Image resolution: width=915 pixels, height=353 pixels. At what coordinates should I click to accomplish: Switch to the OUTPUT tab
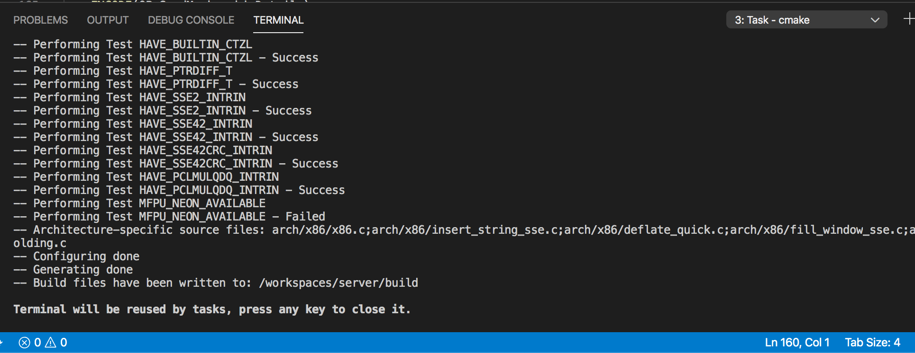pyautogui.click(x=108, y=20)
